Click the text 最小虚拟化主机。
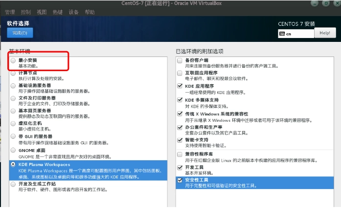The width and height of the screenshot is (341, 208). coord(35,129)
